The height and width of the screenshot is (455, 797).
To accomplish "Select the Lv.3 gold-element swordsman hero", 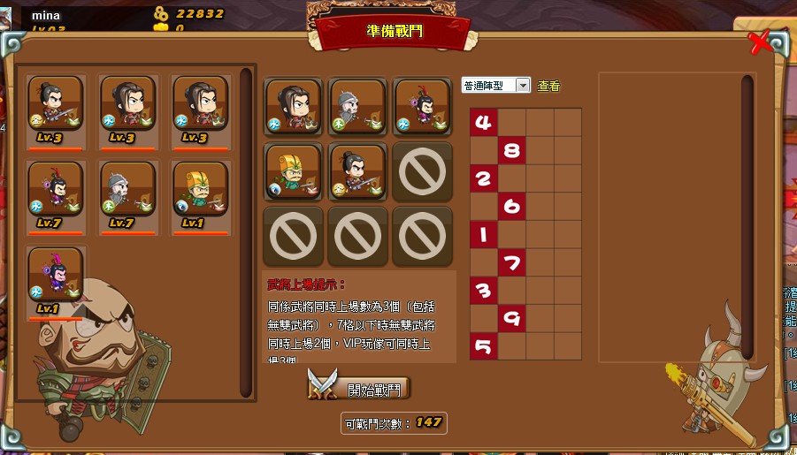I will [56, 103].
